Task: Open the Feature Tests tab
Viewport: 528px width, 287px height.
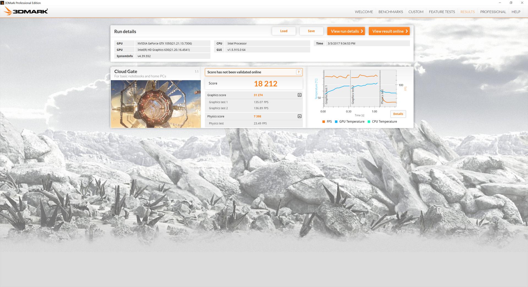Action: [442, 12]
